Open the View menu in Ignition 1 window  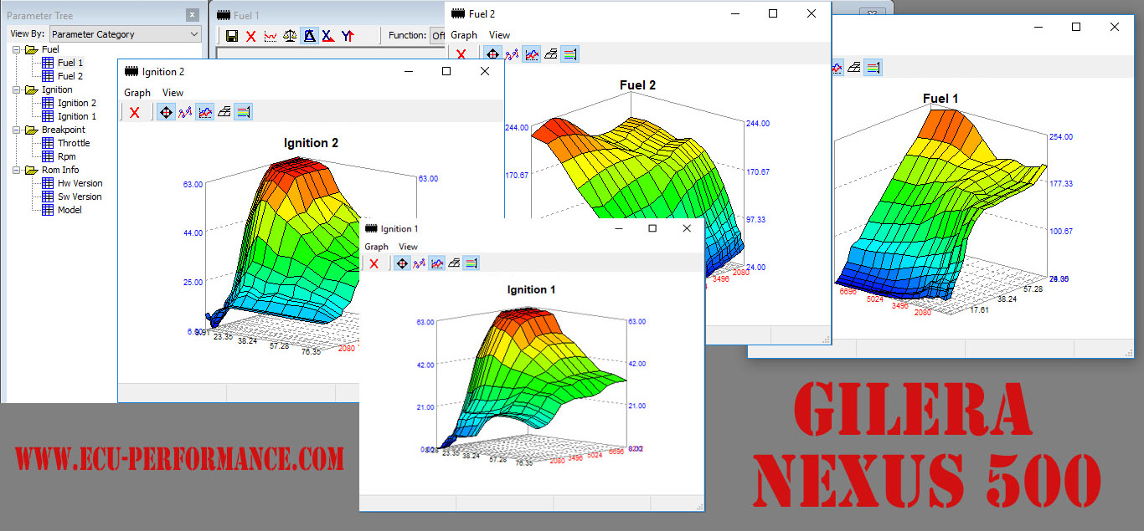click(x=408, y=247)
